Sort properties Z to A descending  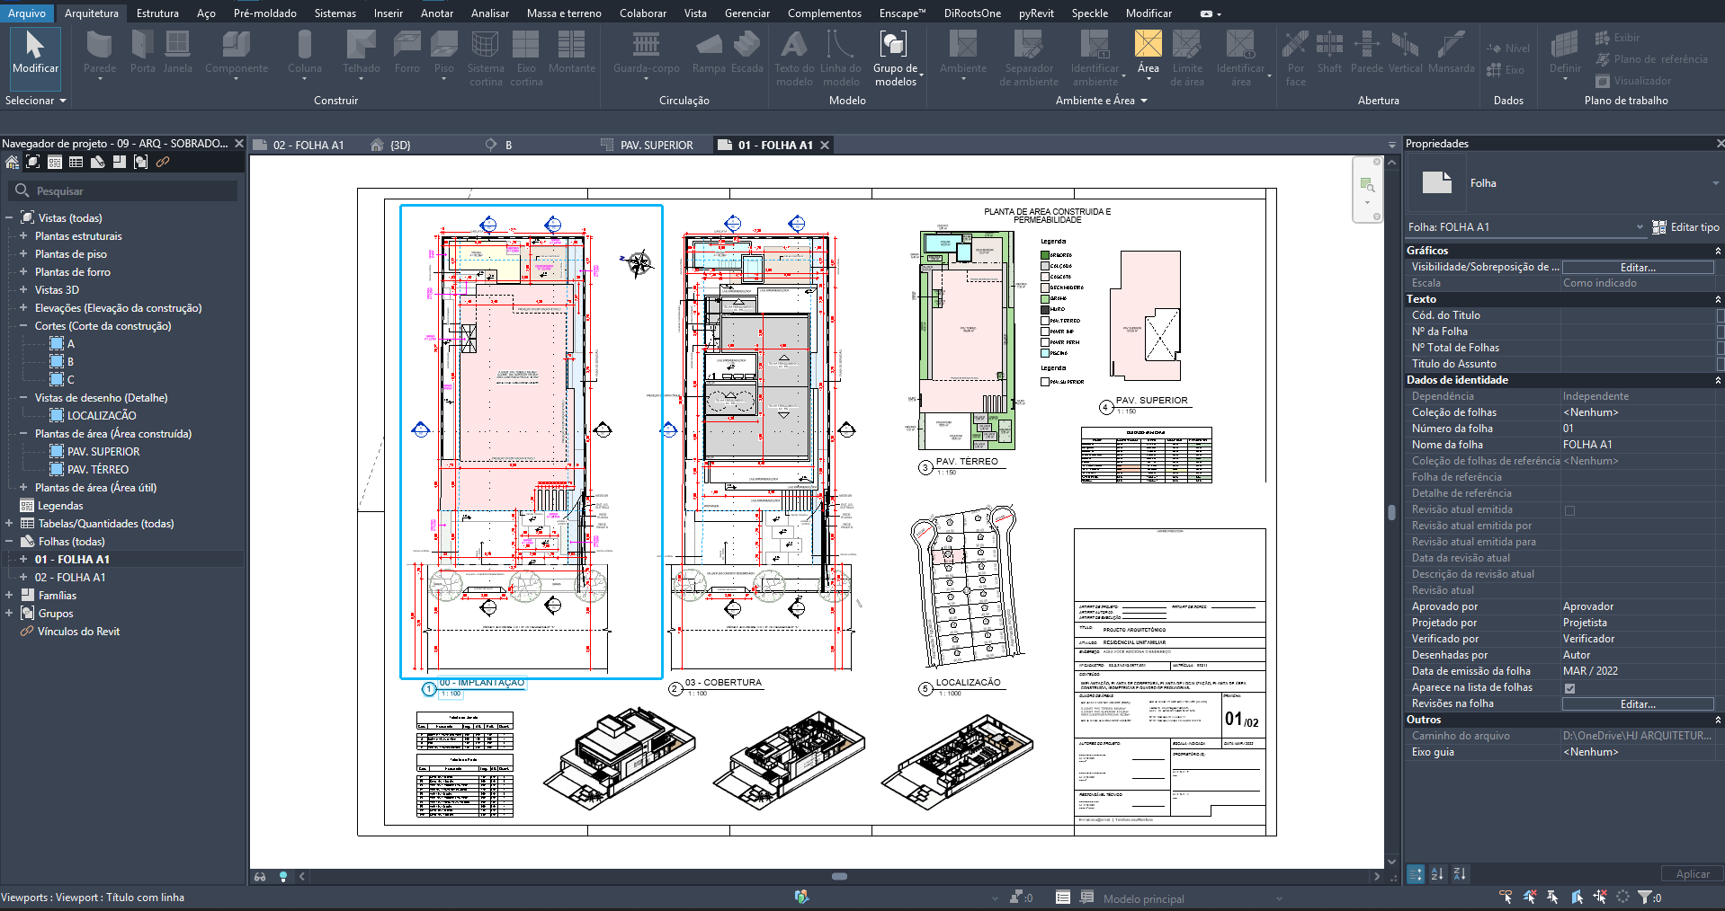1460,873
